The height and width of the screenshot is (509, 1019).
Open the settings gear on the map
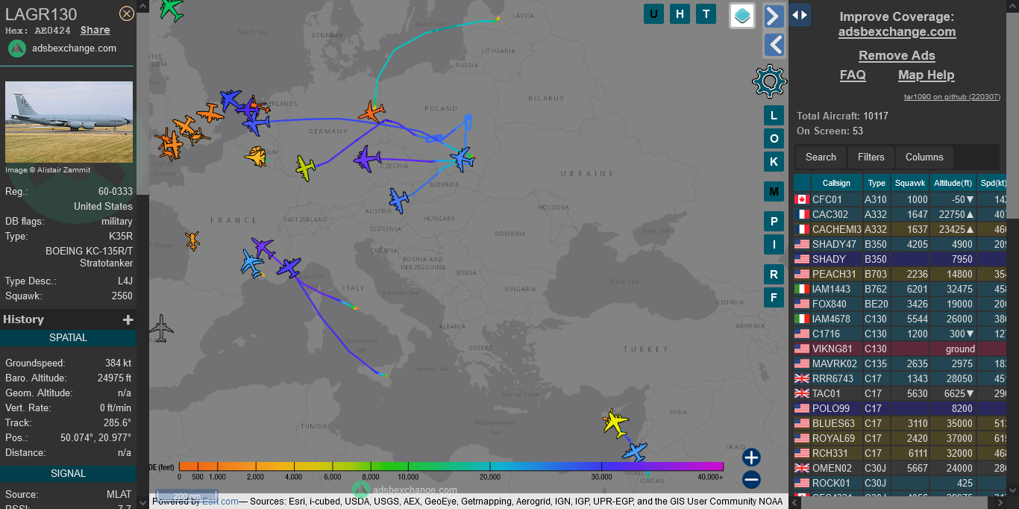click(769, 81)
